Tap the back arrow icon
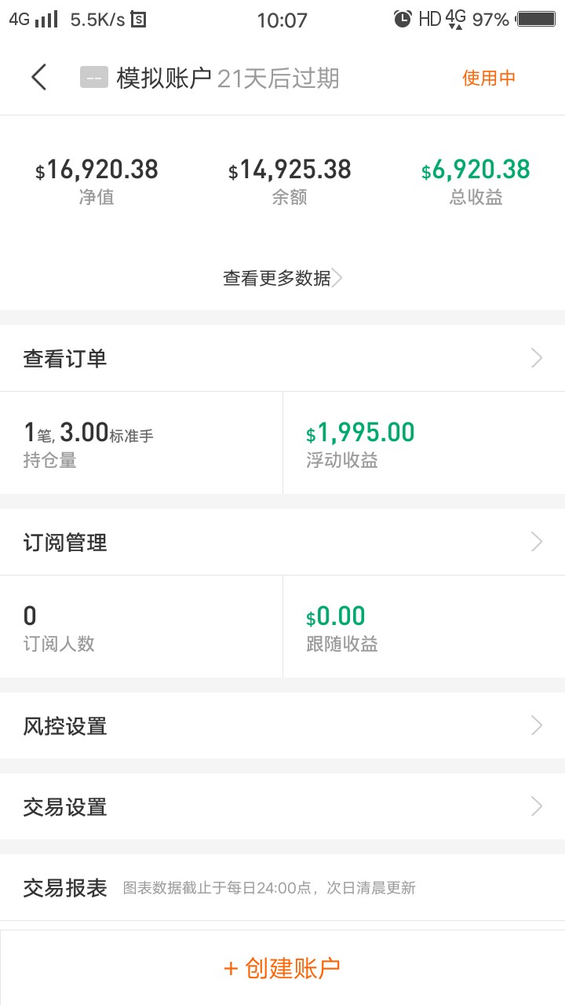The height and width of the screenshot is (1005, 565). (39, 78)
